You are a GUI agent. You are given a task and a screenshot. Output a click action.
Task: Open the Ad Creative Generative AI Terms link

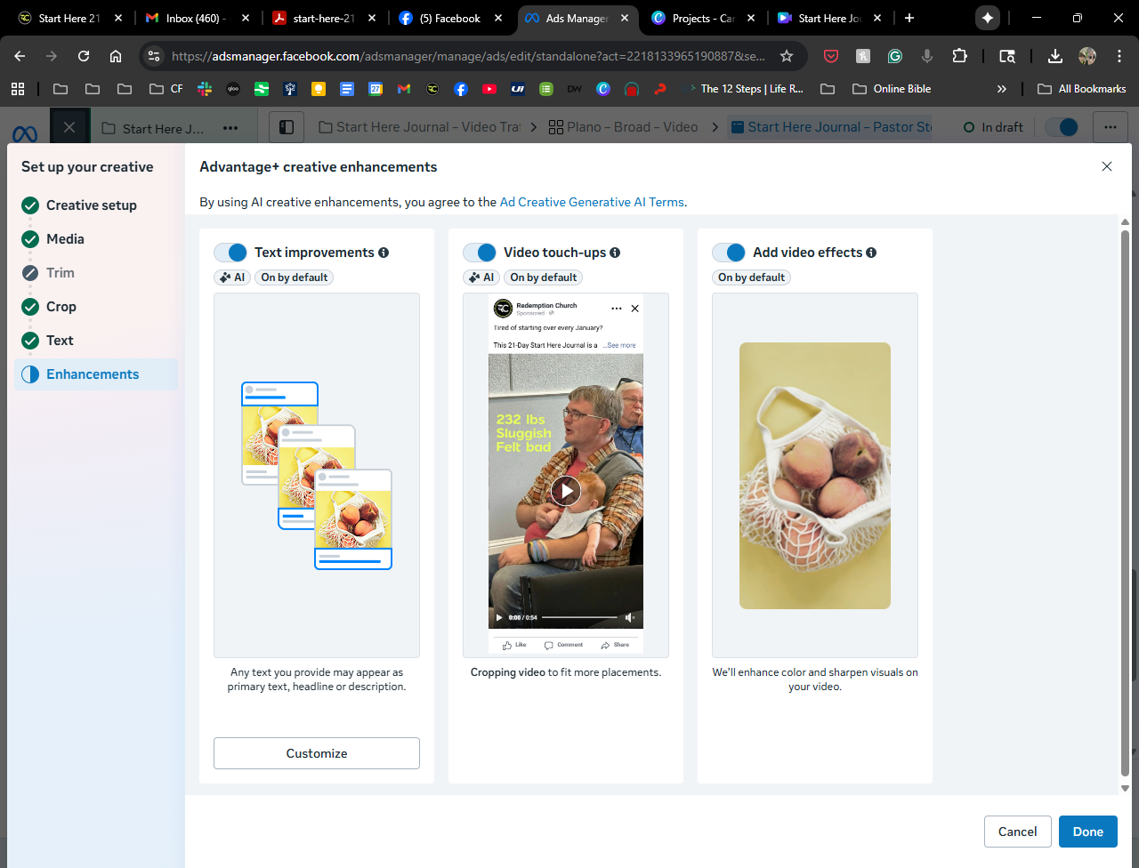pos(592,202)
